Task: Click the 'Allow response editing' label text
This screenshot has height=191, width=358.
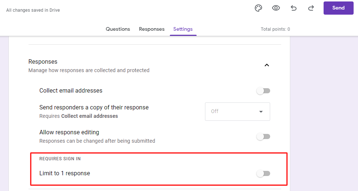Action: (x=69, y=132)
